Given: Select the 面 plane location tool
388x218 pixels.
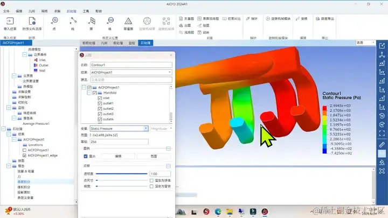Looking at the screenshot, I should 92,21.
